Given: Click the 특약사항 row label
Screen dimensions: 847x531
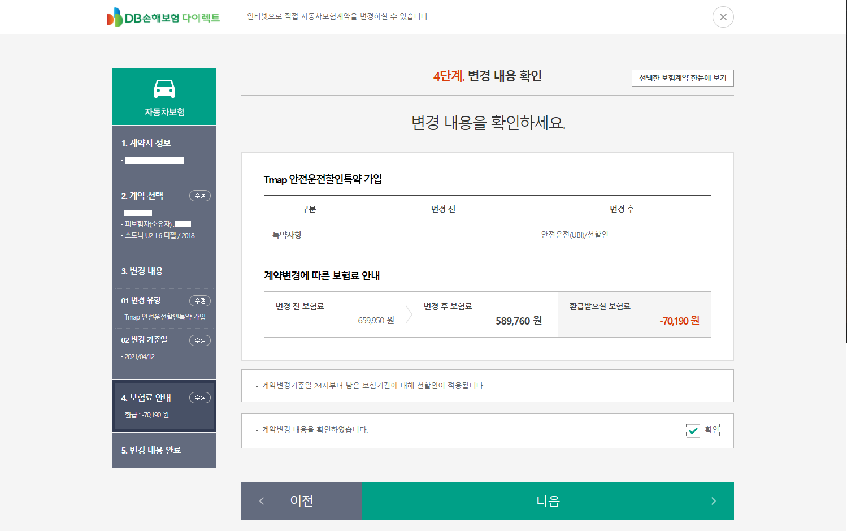Looking at the screenshot, I should (x=287, y=235).
